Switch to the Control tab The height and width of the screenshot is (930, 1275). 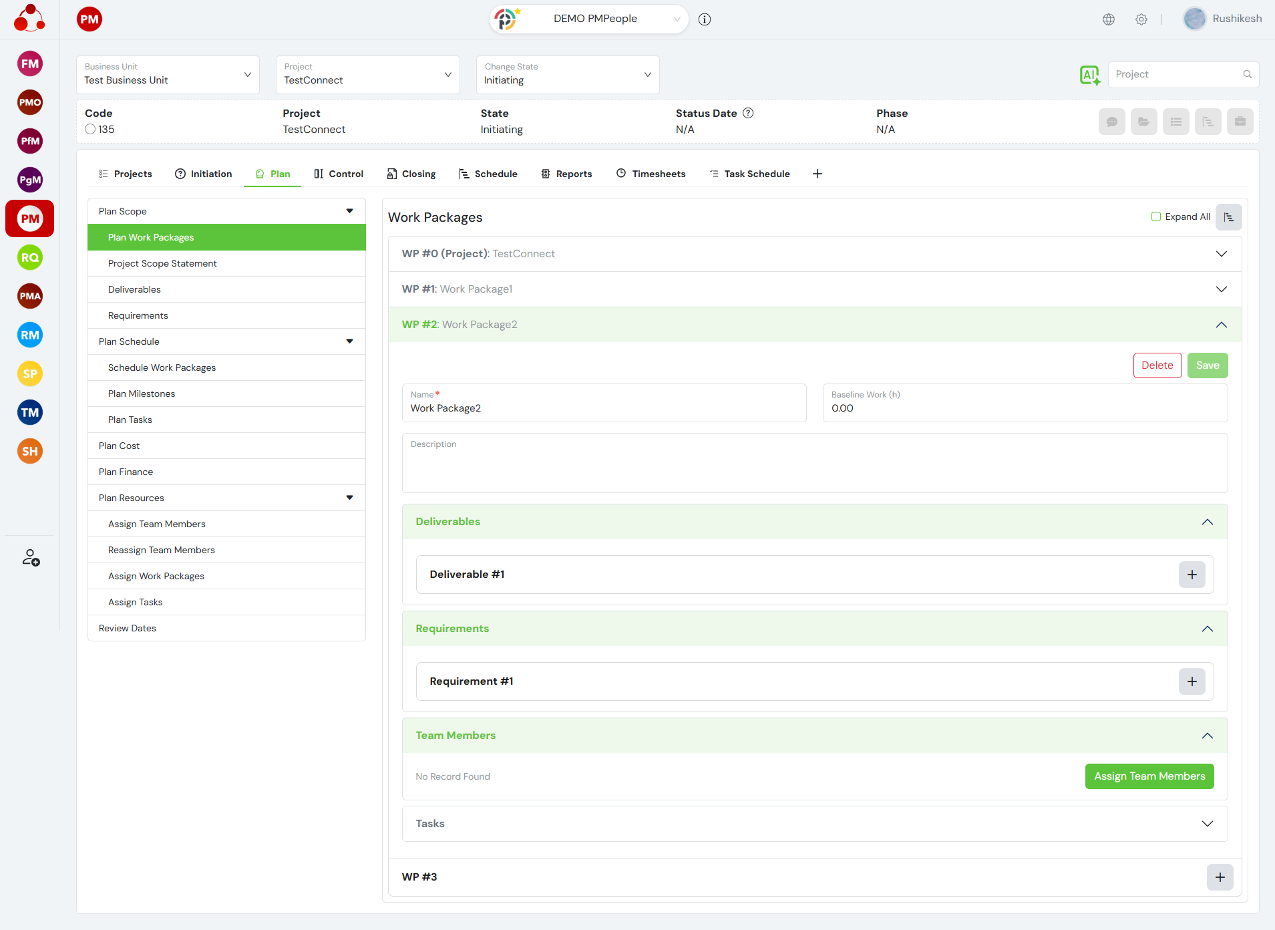[x=339, y=174]
